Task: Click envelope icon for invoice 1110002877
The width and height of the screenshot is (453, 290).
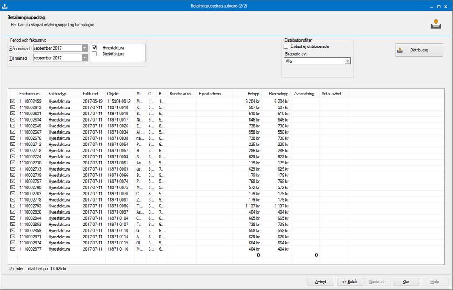Action: (13, 249)
